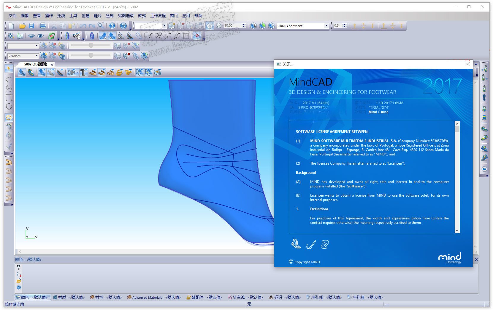The image size is (493, 310).
Task: Switch to the Advanced Materials tab
Action: click(154, 297)
